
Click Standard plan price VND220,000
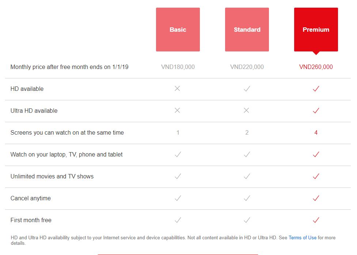pyautogui.click(x=247, y=67)
